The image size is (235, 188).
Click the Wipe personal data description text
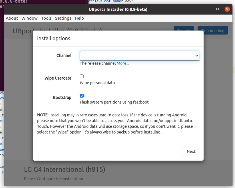(x=97, y=83)
